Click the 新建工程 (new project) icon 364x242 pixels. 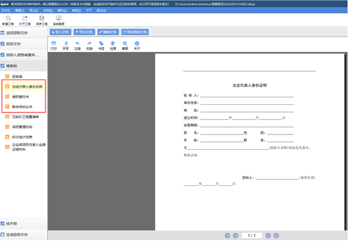(8, 18)
